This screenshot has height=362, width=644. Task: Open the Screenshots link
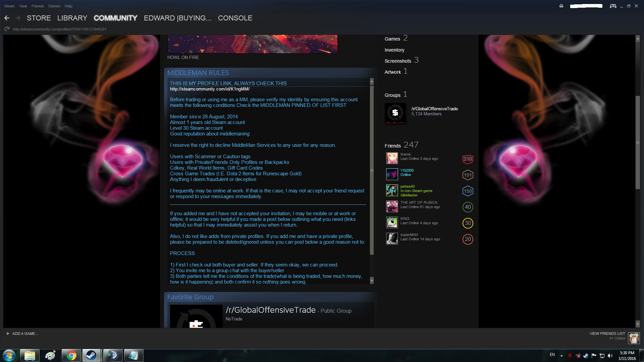pos(397,61)
